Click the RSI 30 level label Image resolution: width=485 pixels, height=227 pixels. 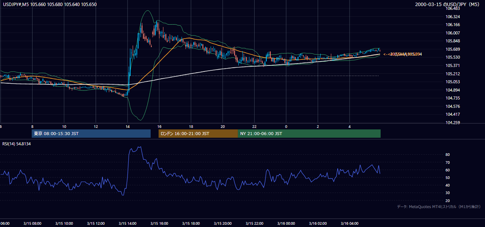(448, 193)
